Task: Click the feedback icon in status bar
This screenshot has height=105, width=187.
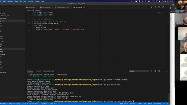Action: click(164, 104)
